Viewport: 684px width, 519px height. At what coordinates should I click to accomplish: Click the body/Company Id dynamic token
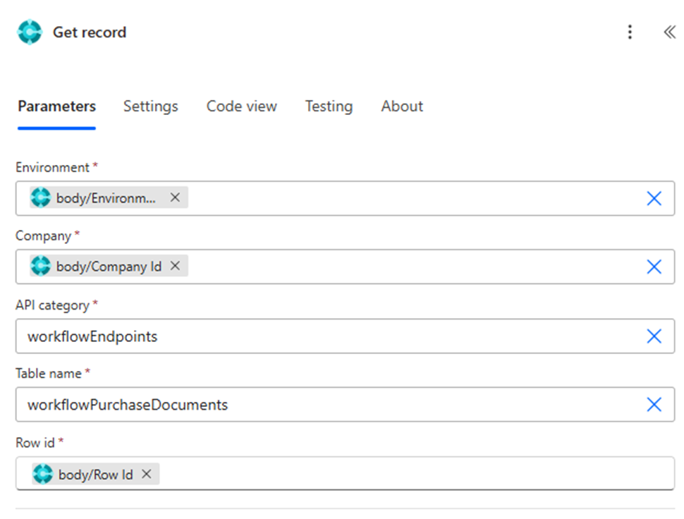[x=109, y=267]
